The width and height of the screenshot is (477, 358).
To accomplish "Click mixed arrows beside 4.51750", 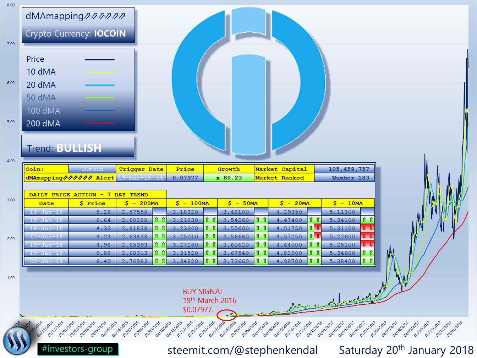I will pos(314,228).
